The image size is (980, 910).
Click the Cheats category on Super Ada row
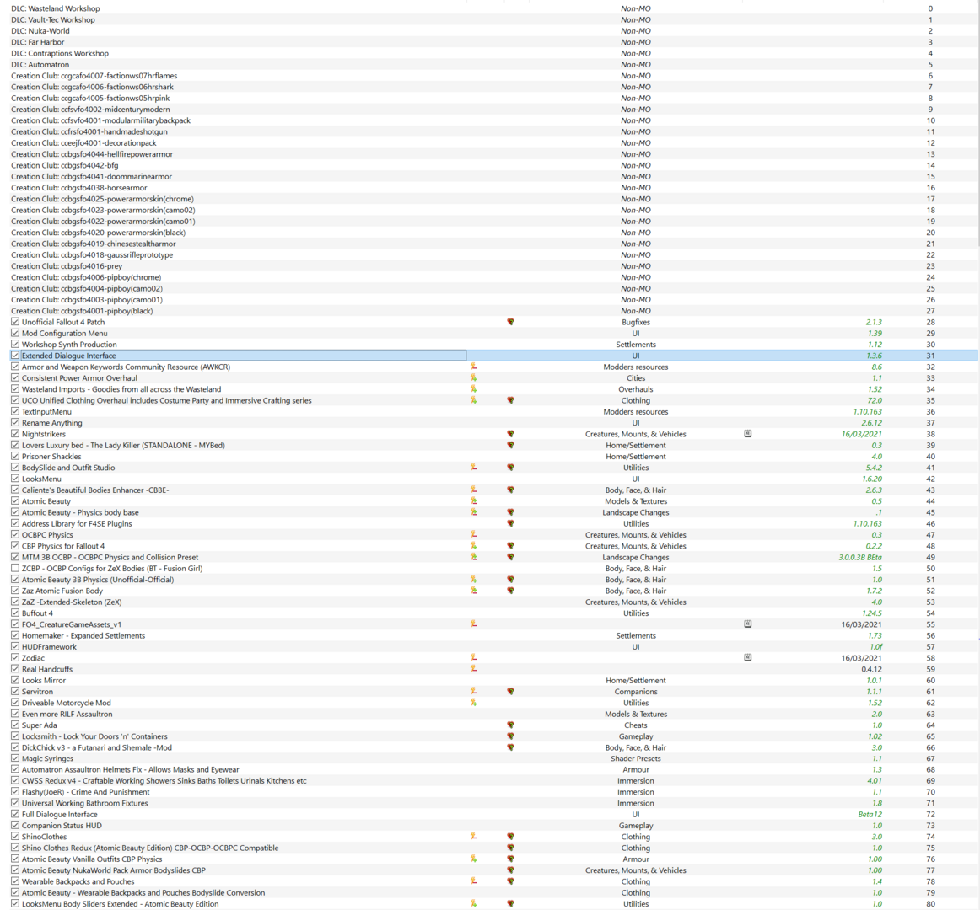[636, 725]
